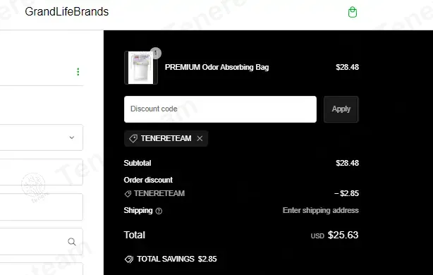
Task: Select the TENERETEAM applied code chip label
Action: (x=166, y=138)
